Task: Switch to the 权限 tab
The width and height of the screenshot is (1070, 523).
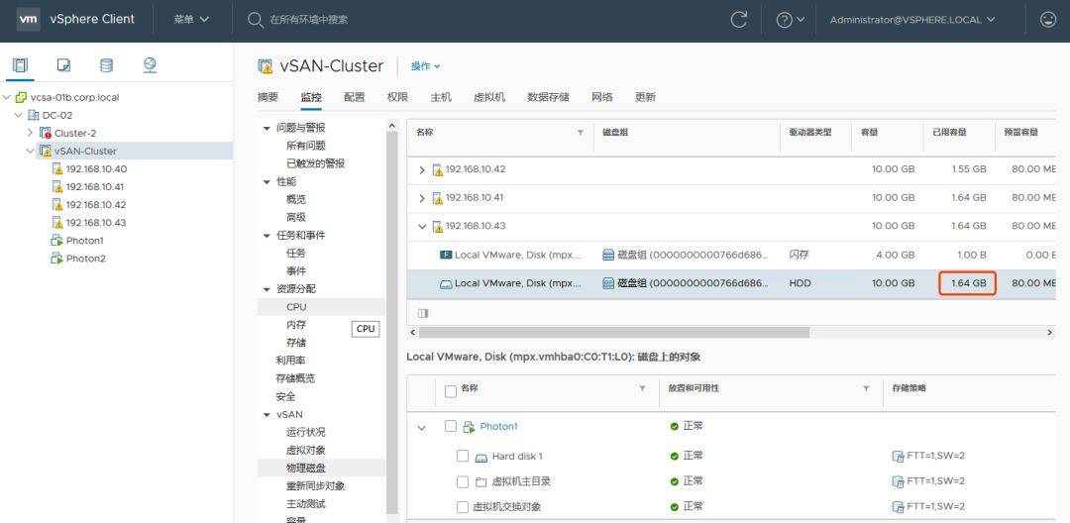Action: click(x=397, y=97)
